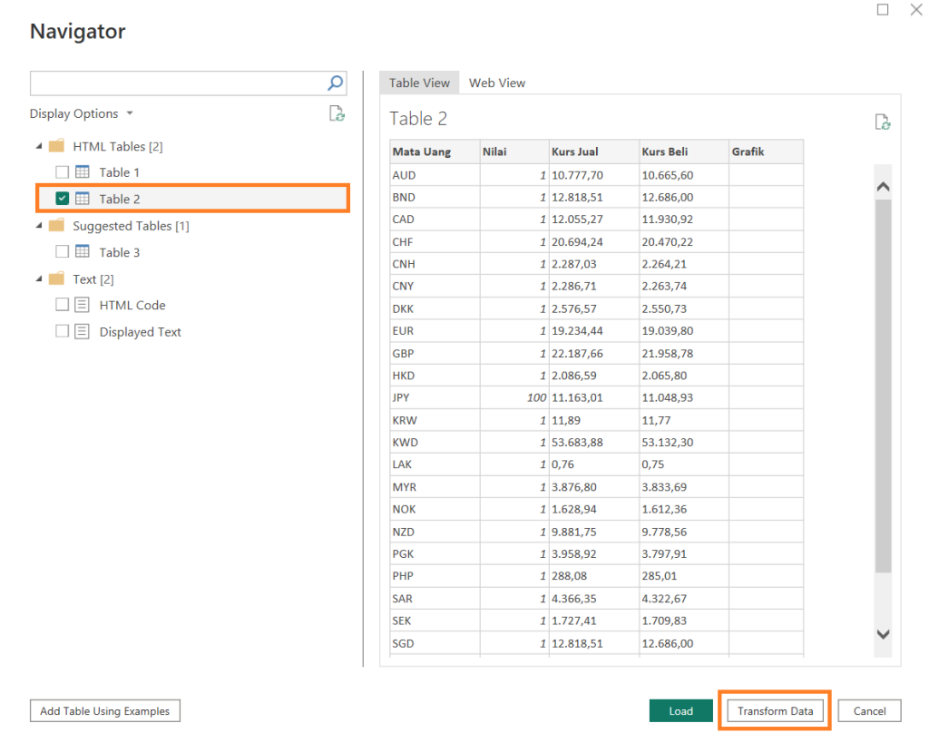The image size is (929, 733).
Task: Click the Table 1 grid icon
Action: (83, 172)
